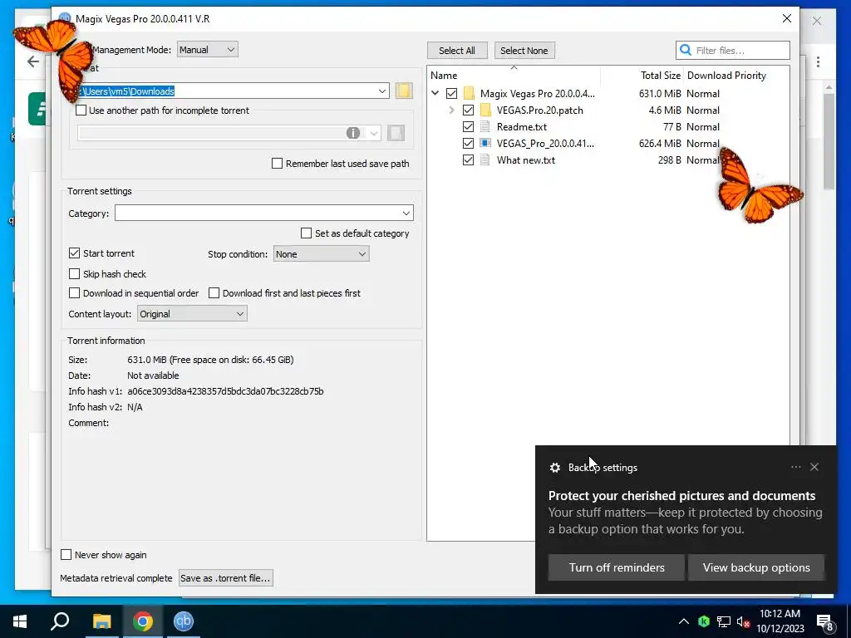Click the Filter files search field

coord(733,51)
